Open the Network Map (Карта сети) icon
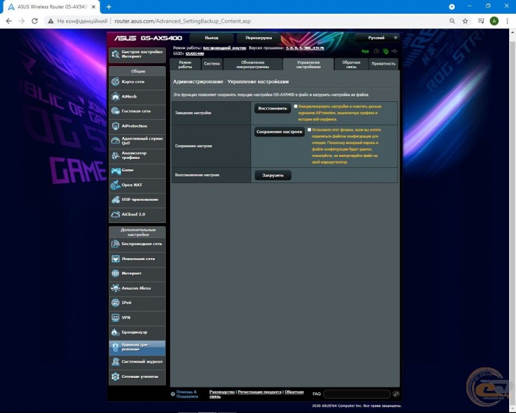Viewport: 516px width, 413px height. pyautogui.click(x=115, y=81)
